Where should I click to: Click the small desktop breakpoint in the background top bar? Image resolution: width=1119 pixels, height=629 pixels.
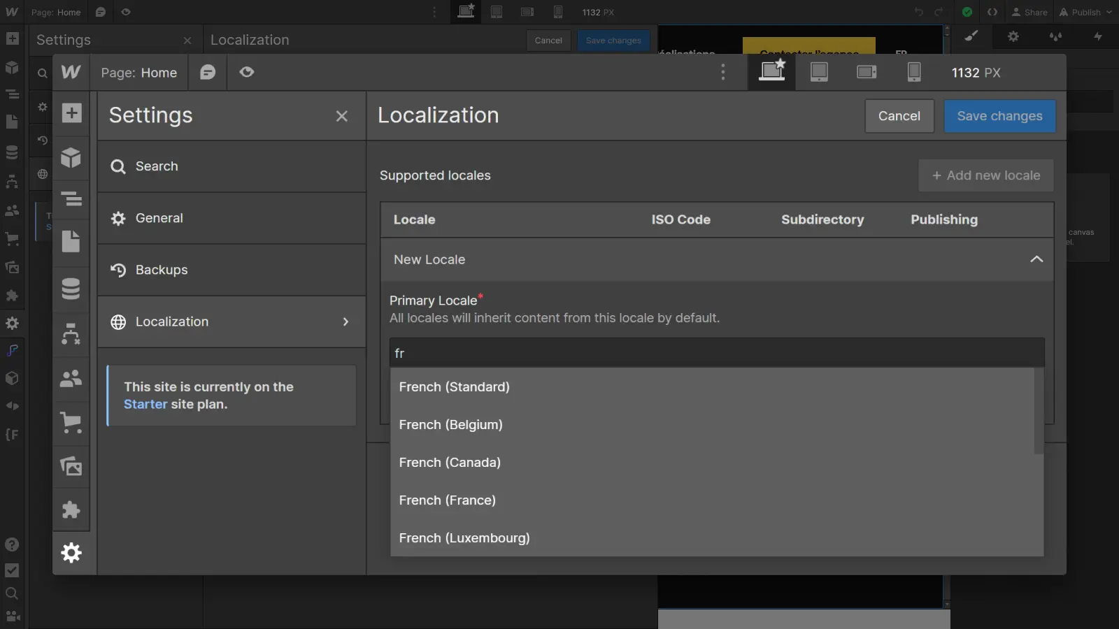466,11
